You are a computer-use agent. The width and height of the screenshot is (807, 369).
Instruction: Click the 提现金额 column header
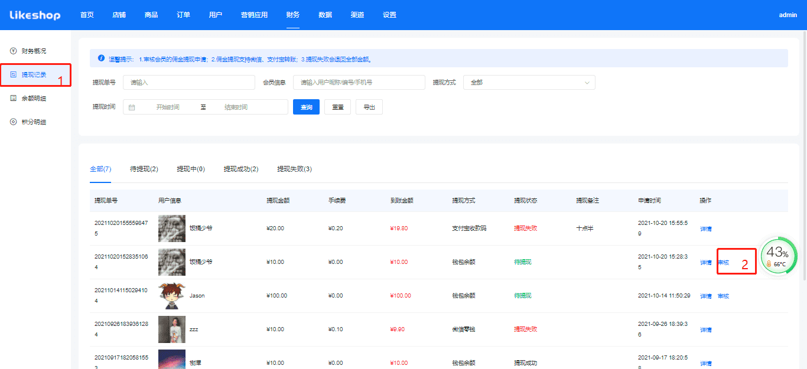pyautogui.click(x=278, y=201)
